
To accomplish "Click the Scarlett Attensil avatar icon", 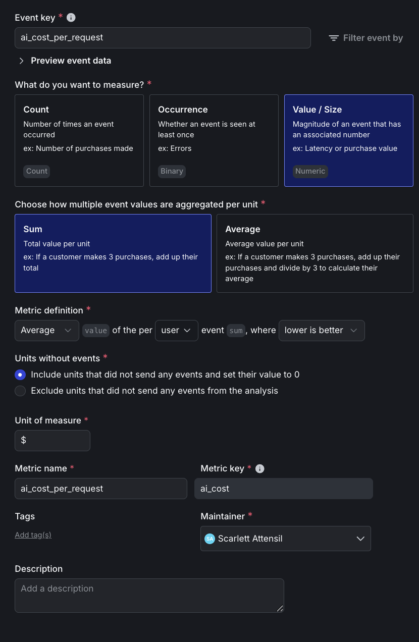I will 210,539.
